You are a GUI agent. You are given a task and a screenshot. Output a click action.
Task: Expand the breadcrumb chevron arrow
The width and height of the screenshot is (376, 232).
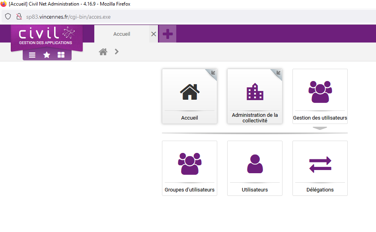tap(117, 52)
